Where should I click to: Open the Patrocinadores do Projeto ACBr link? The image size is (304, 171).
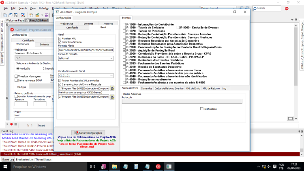pyautogui.click(x=87, y=140)
